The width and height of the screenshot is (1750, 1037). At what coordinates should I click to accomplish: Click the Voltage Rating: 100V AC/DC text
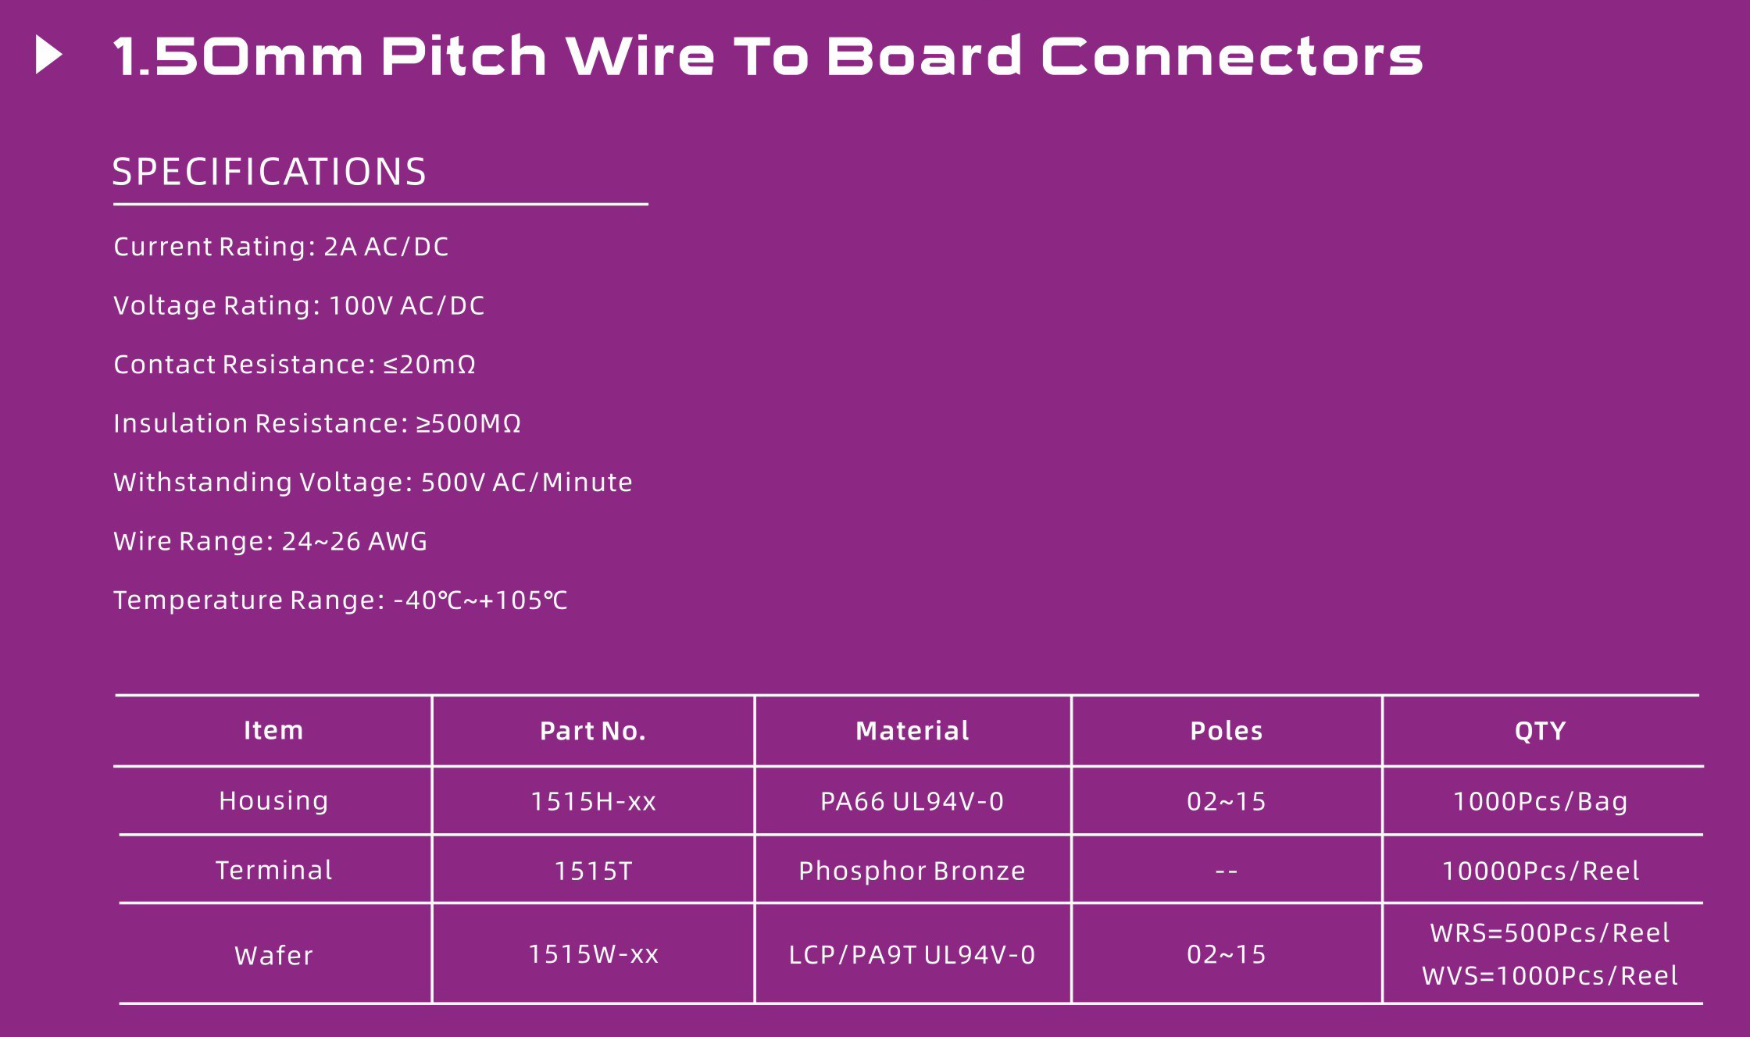(299, 305)
